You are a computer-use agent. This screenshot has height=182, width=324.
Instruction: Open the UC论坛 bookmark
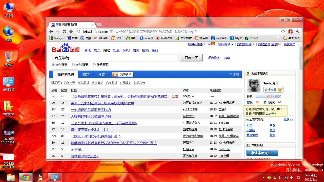point(101,38)
